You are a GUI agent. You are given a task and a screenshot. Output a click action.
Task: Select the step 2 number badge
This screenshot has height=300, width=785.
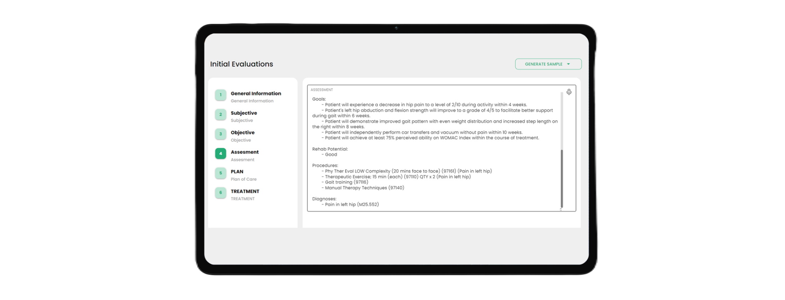[x=220, y=114]
